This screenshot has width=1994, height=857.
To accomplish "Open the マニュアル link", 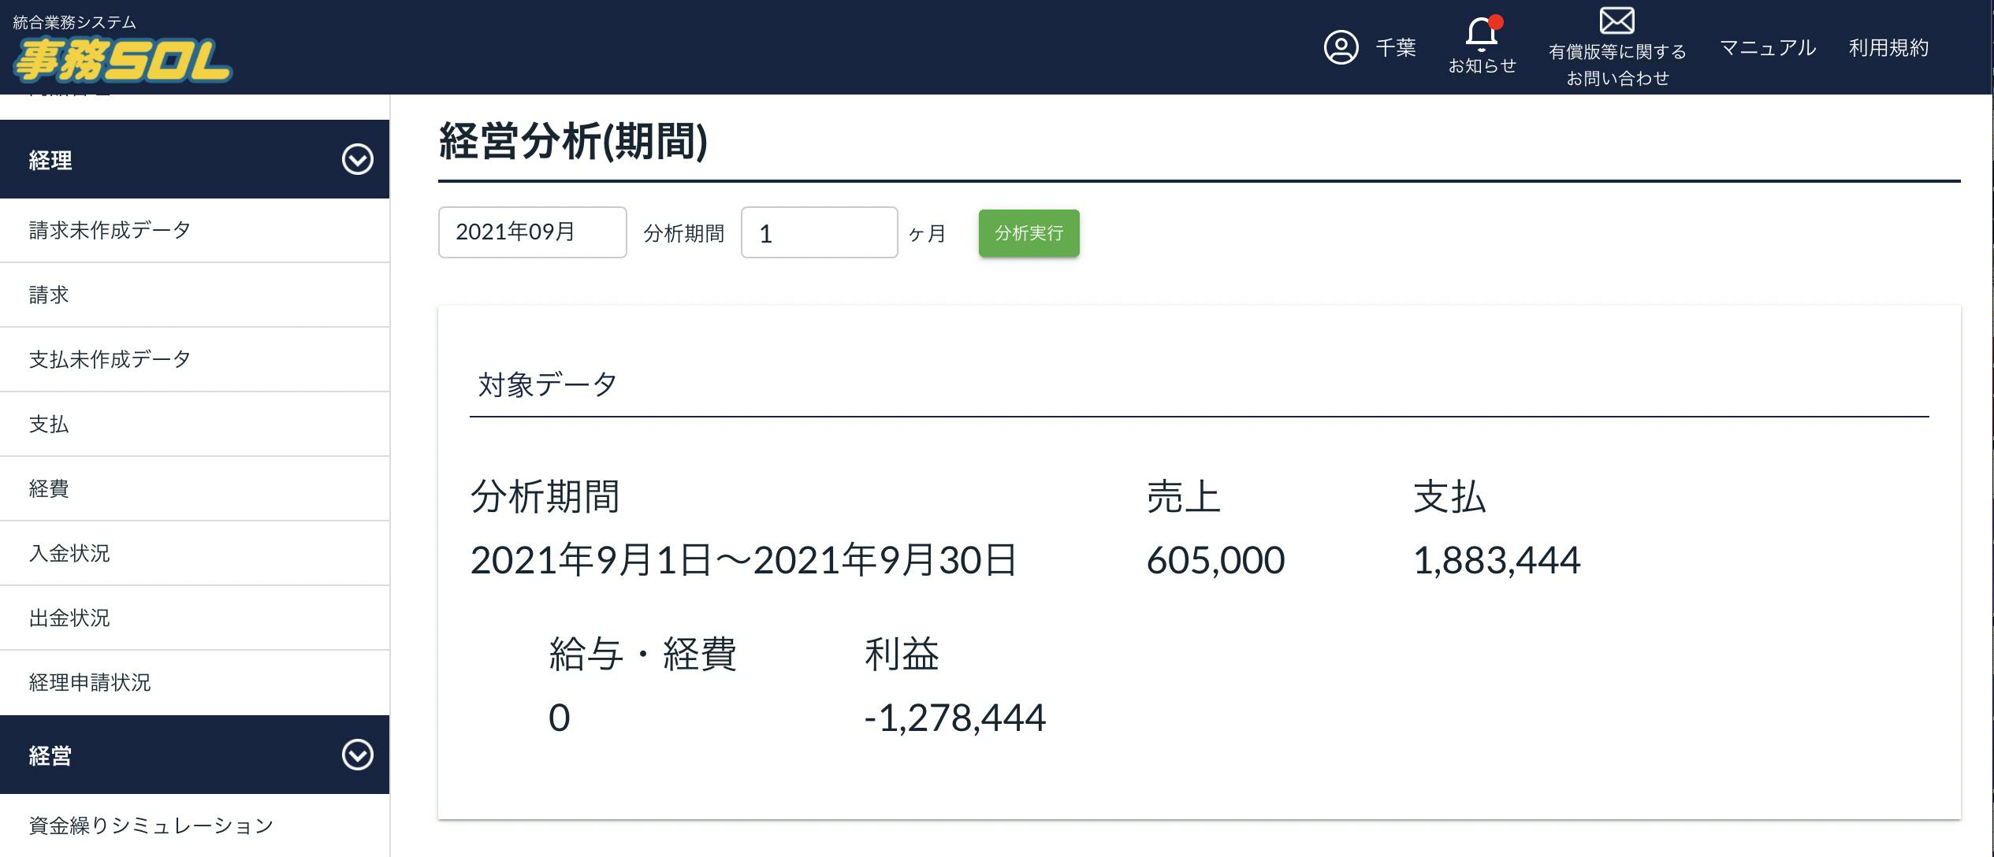I will click(x=1767, y=48).
